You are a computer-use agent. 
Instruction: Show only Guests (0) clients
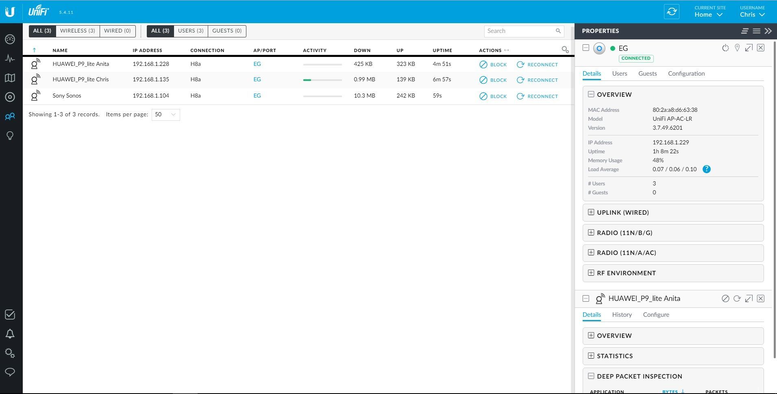[226, 31]
